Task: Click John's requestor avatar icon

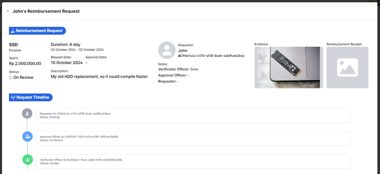Action: pyautogui.click(x=167, y=50)
